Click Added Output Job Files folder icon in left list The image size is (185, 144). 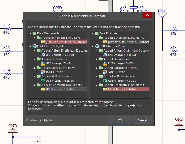coord(39,68)
